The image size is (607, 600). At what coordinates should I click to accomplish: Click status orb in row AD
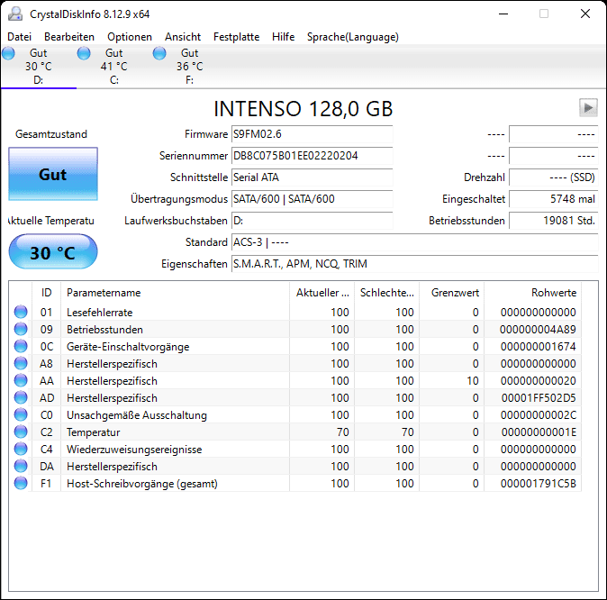[21, 397]
